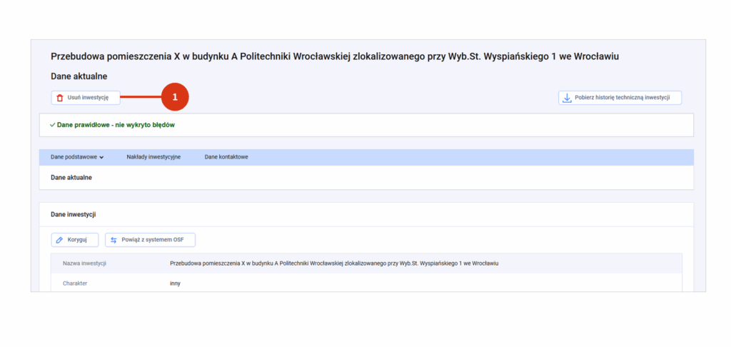Click the download icon for historia techniczna
Screen dimensions: 731x347
pos(567,98)
